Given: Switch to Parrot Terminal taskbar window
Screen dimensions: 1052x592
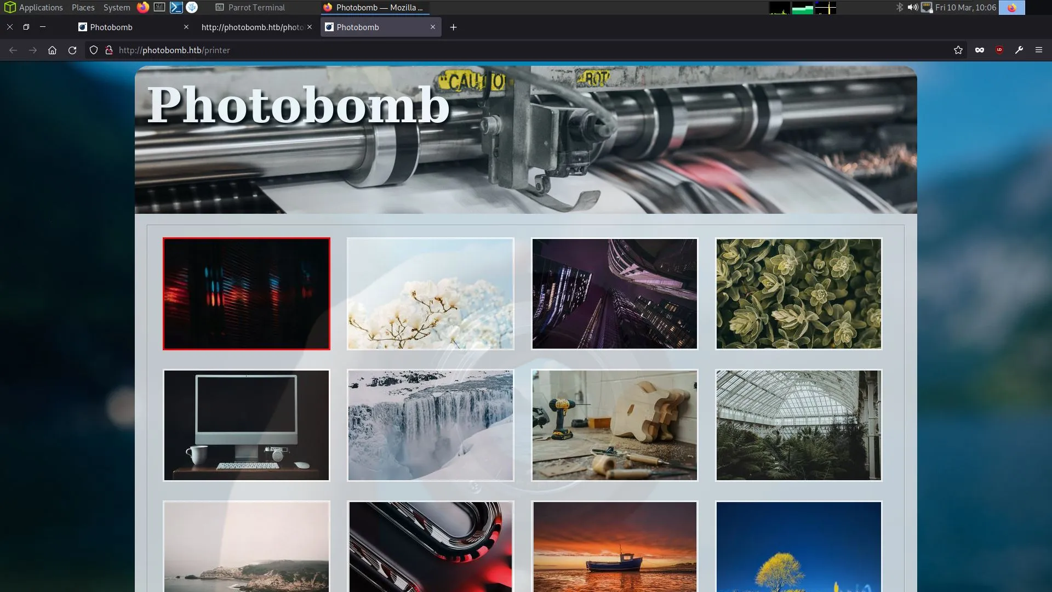Looking at the screenshot, I should coord(250,8).
